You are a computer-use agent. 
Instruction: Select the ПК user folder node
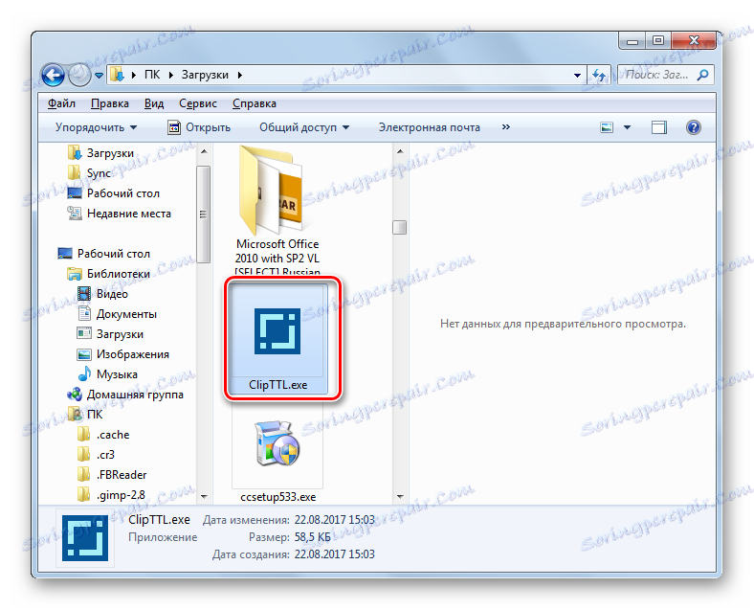click(95, 415)
